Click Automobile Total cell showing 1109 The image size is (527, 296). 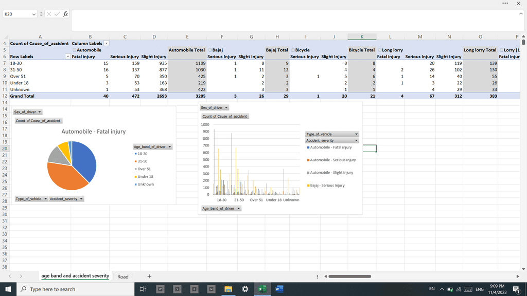click(187, 63)
